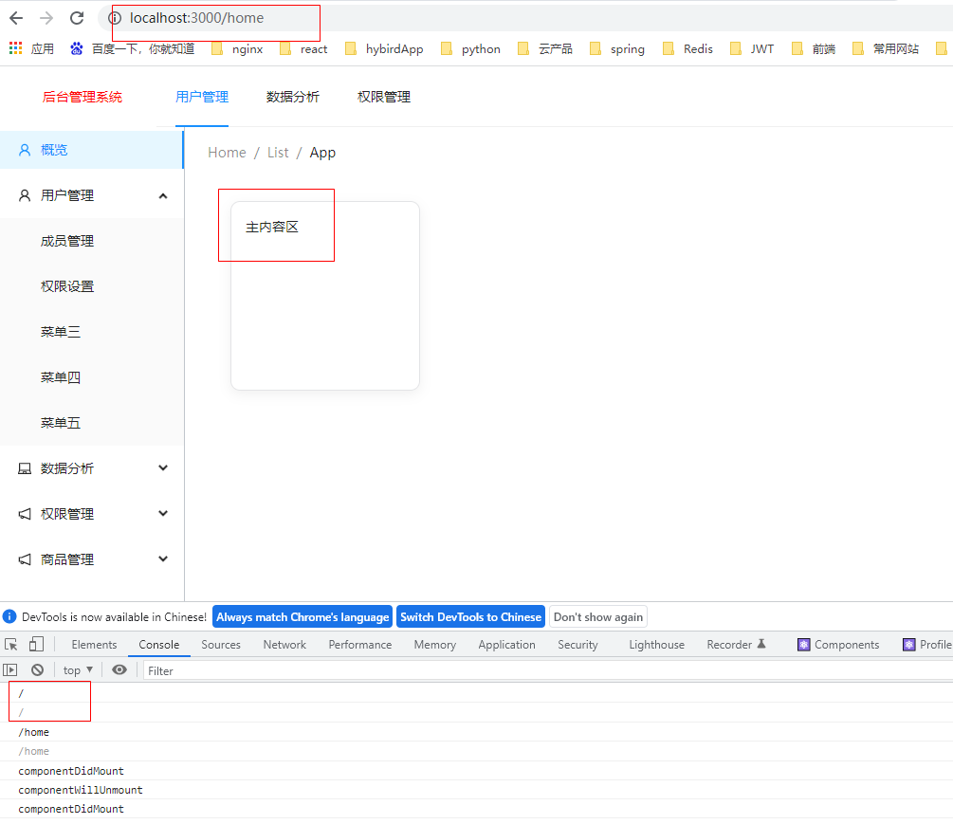The height and width of the screenshot is (824, 953).
Task: Switch to the Elements DevTools tab
Action: (94, 645)
